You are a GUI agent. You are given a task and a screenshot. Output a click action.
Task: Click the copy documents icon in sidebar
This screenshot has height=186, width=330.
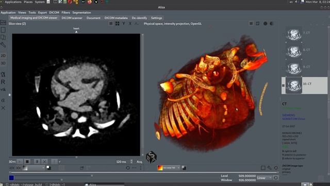[3, 37]
